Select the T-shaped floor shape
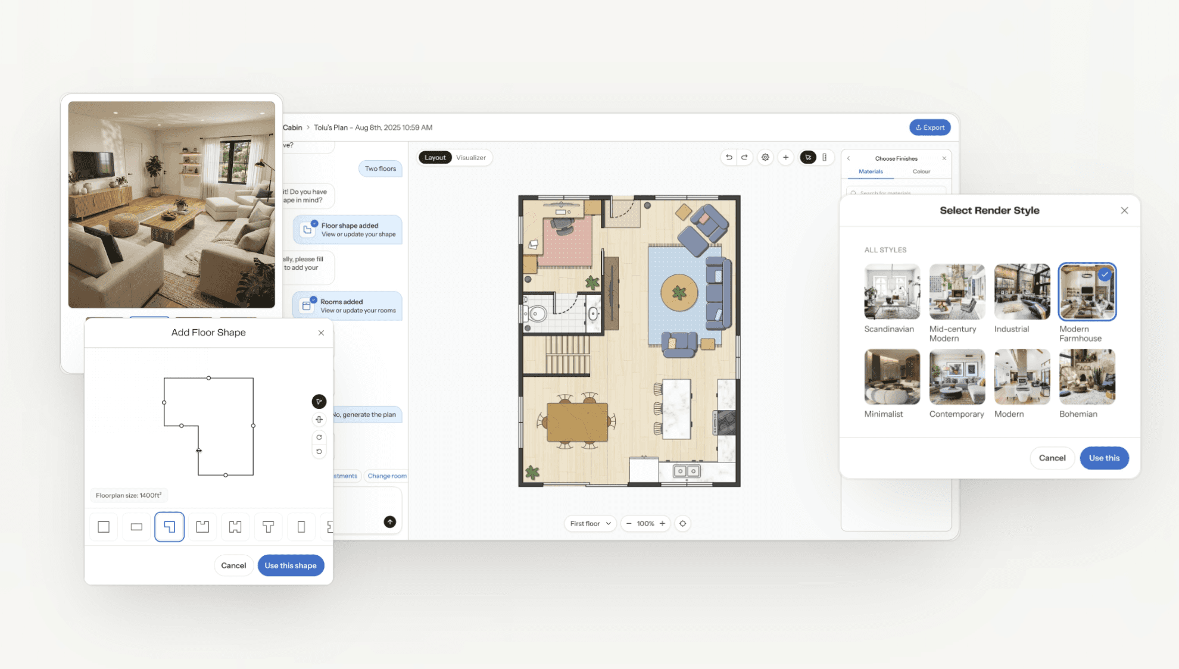Image resolution: width=1179 pixels, height=669 pixels. [x=268, y=527]
